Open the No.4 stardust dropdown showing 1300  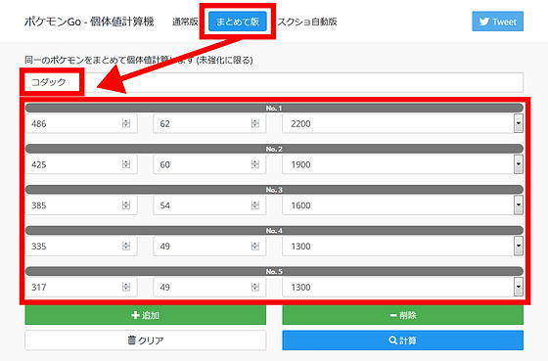click(402, 246)
